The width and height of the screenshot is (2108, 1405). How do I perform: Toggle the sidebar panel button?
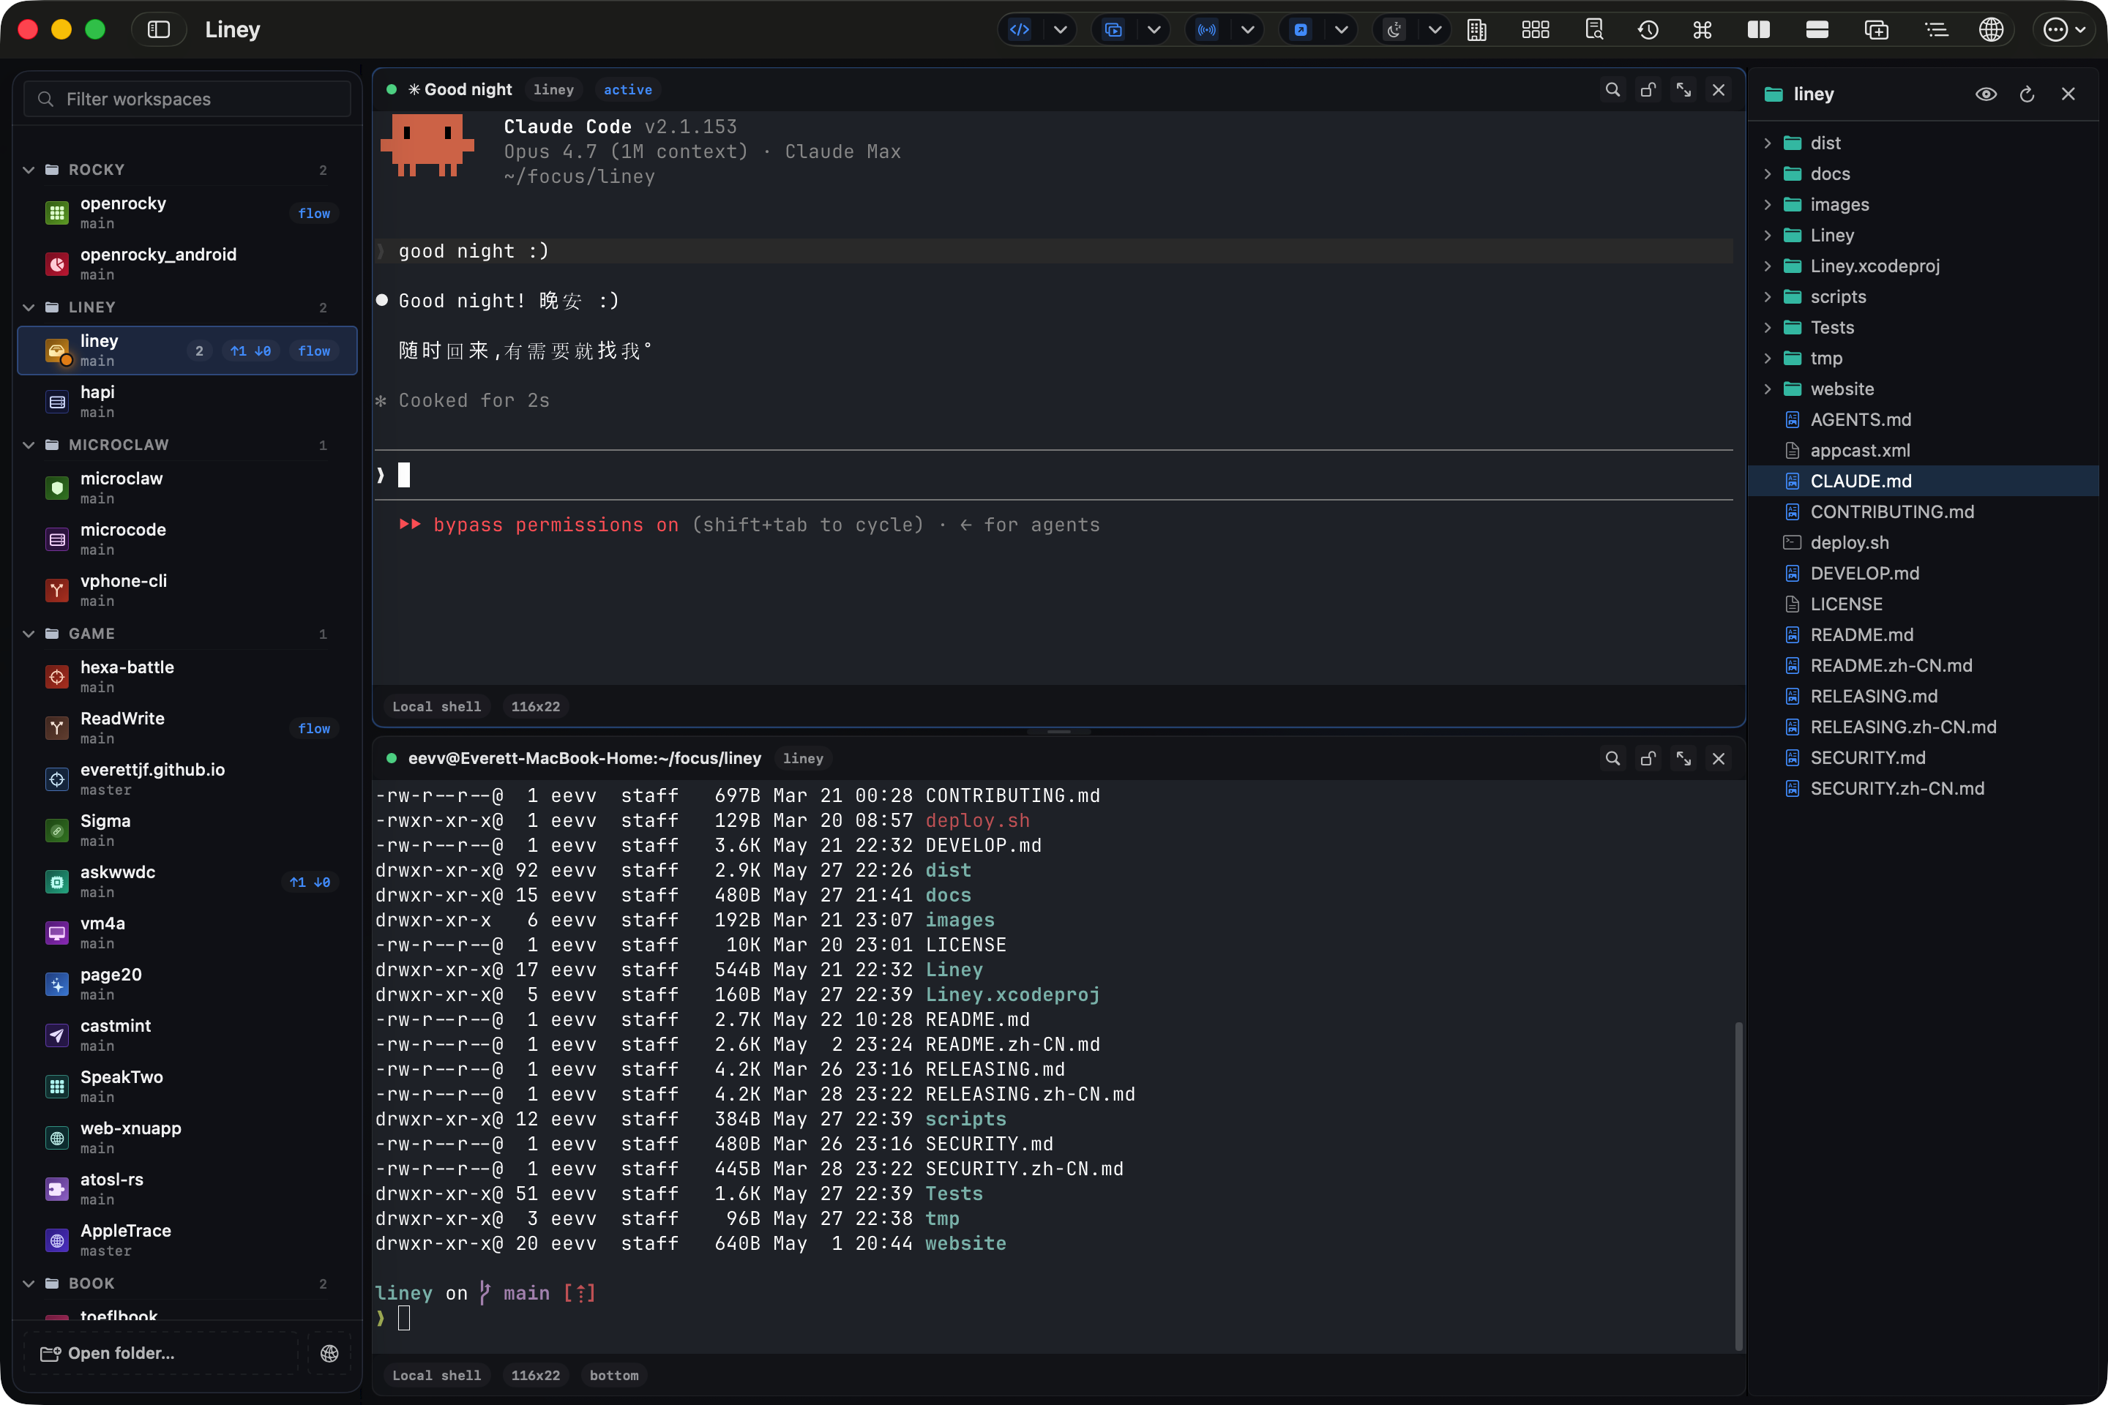159,29
